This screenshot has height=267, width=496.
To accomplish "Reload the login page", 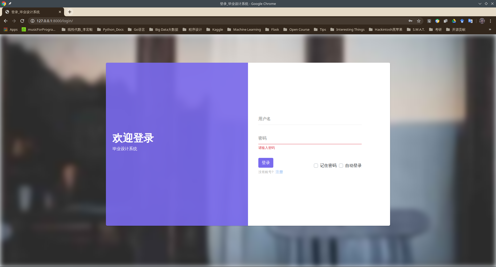I will (22, 21).
